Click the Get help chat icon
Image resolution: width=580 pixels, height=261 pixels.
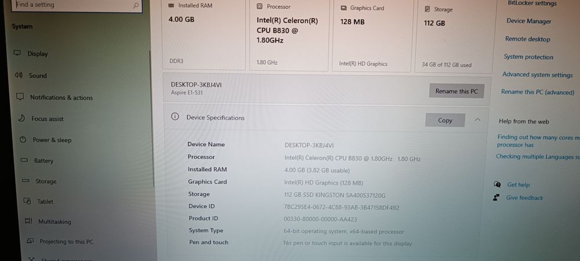coord(497,184)
